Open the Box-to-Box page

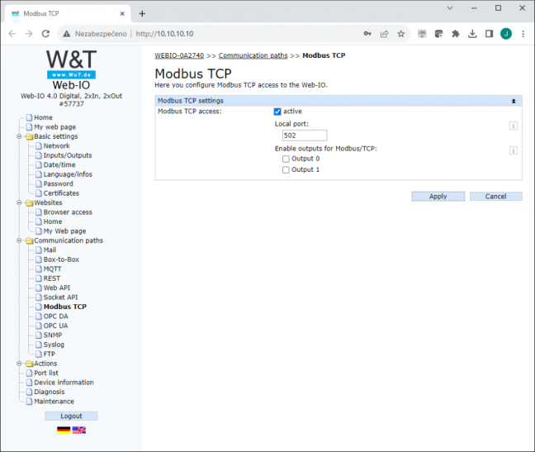pyautogui.click(x=61, y=259)
